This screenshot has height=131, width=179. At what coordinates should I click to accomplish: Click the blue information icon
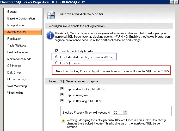click(50, 36)
